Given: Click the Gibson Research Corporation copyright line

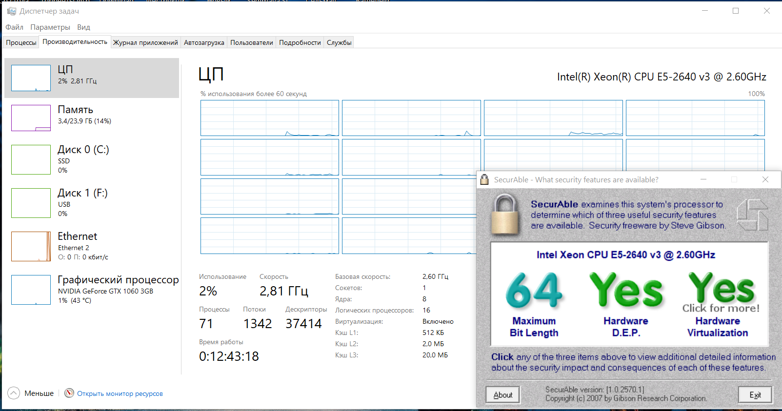Looking at the screenshot, I should (x=626, y=398).
